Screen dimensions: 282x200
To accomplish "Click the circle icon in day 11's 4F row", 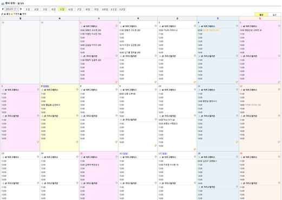I will (x=237, y=89).
